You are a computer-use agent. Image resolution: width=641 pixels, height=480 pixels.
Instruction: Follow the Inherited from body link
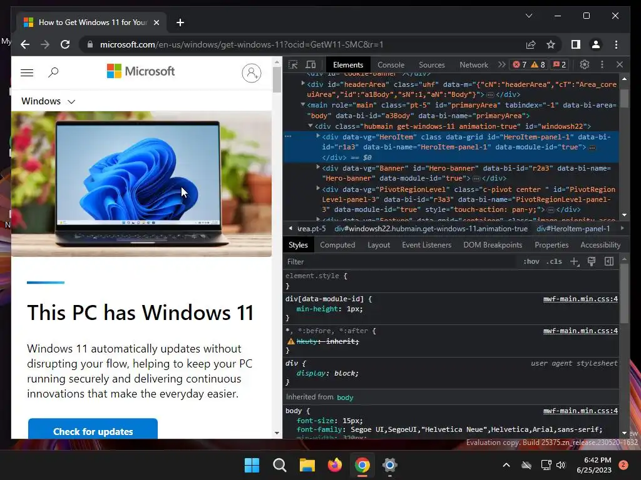[345, 397]
